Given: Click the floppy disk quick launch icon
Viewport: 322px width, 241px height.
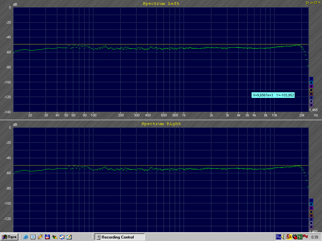Looking at the screenshot, I should (47, 237).
